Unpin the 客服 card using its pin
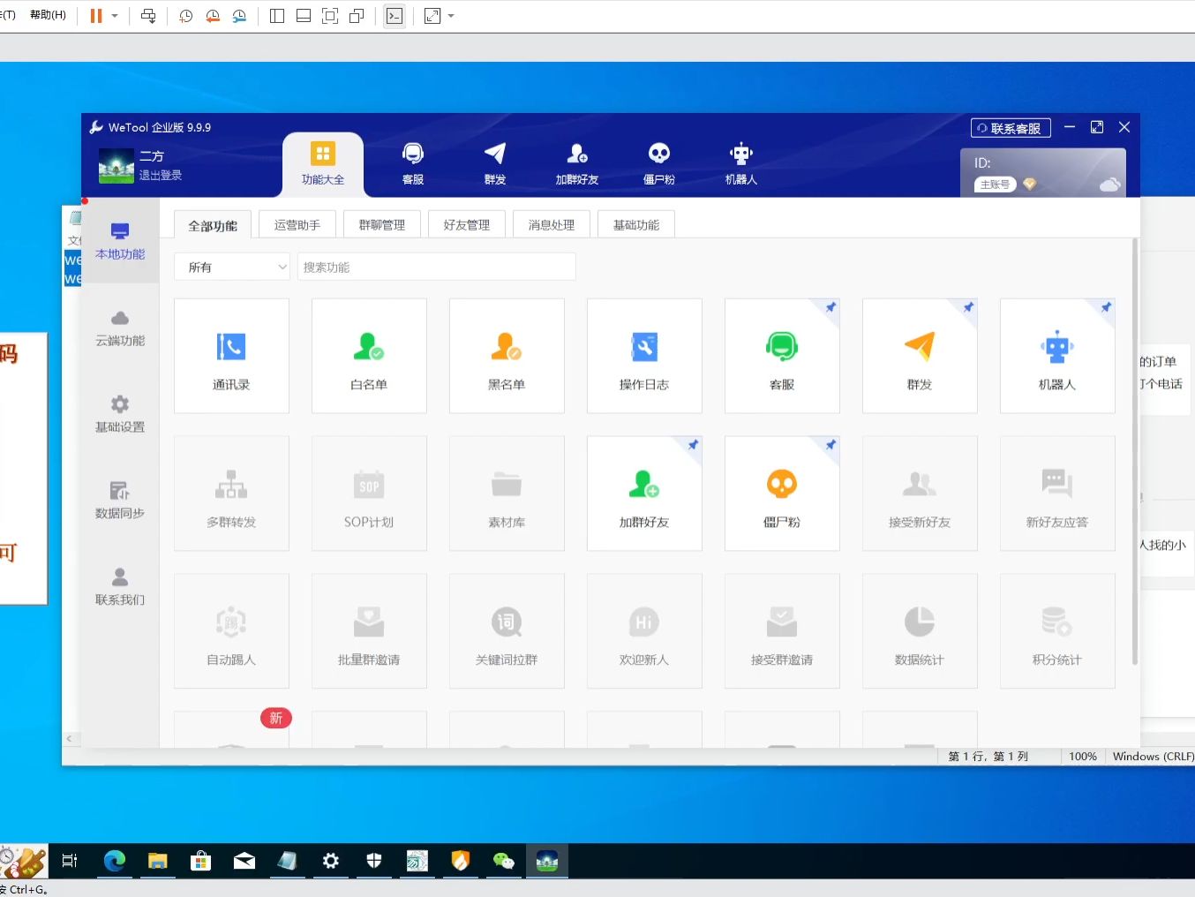 pos(830,307)
